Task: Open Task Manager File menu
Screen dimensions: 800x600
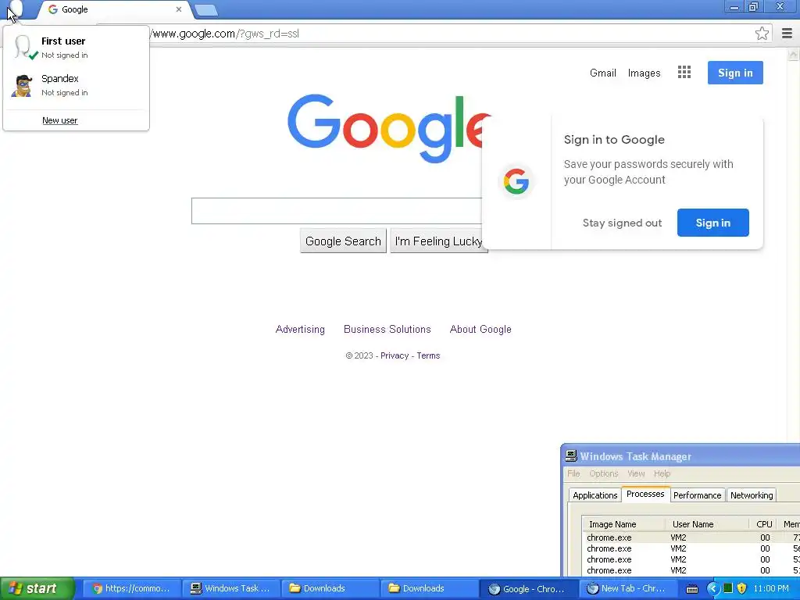Action: tap(573, 473)
